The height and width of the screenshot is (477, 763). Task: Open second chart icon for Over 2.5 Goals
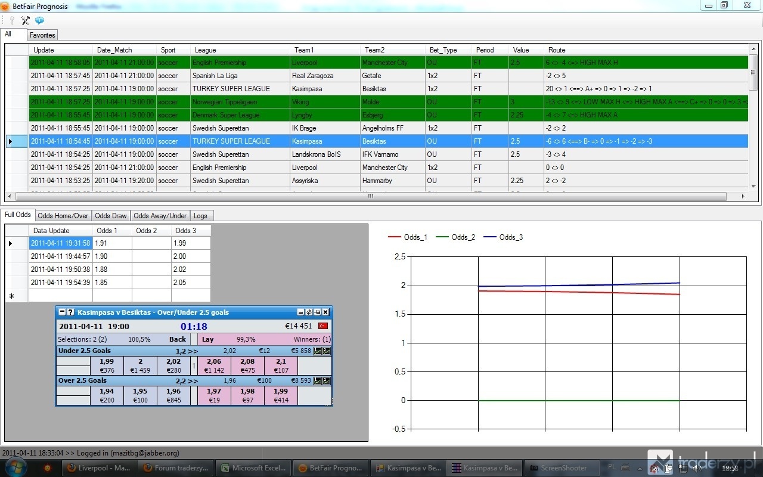326,381
